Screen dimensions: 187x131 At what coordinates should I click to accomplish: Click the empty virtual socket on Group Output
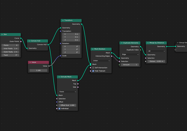[175, 50]
